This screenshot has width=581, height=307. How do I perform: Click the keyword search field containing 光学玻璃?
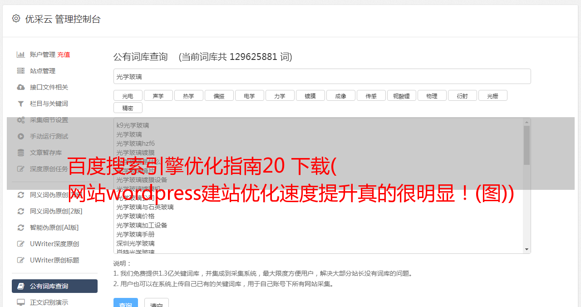click(322, 77)
